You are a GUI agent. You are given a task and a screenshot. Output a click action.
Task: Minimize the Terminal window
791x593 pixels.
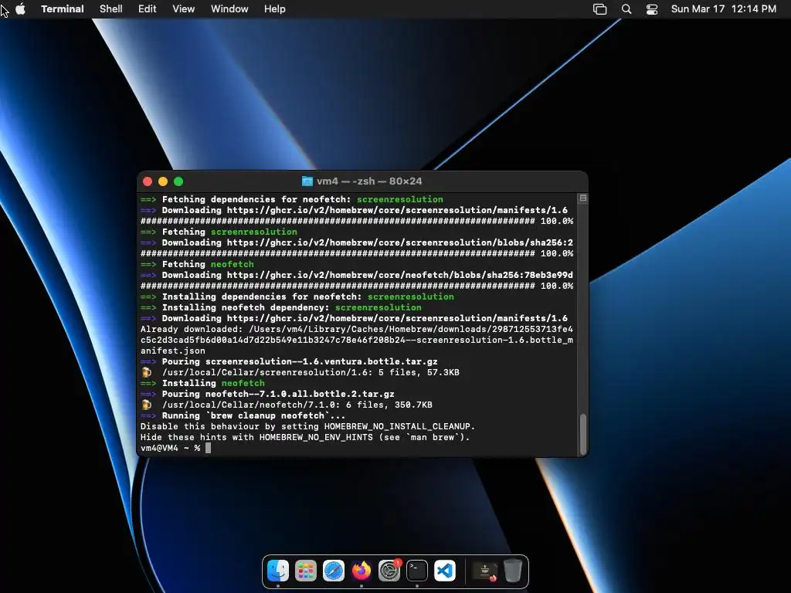163,181
